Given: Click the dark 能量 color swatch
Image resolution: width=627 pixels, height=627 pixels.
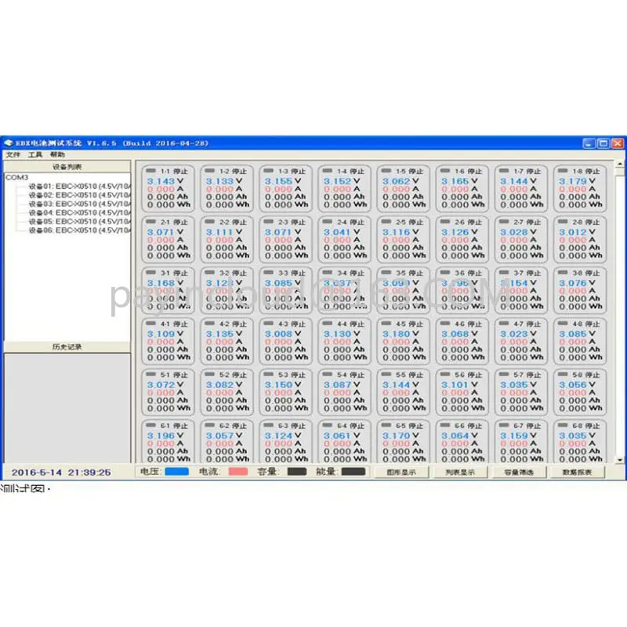Looking at the screenshot, I should click(x=353, y=472).
